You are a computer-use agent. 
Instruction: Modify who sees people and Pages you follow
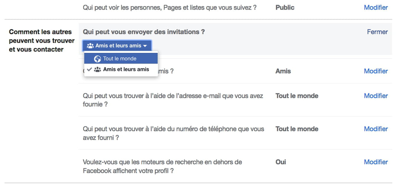pyautogui.click(x=376, y=7)
